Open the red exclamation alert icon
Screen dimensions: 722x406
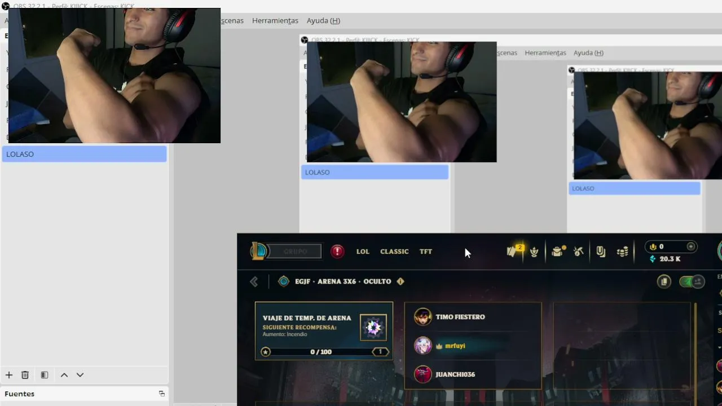tap(337, 251)
